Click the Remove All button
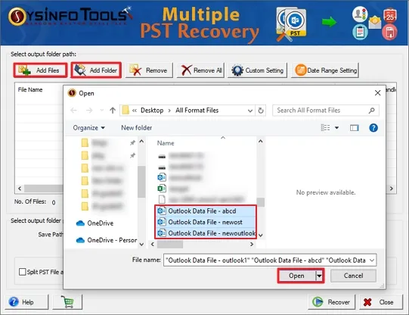Viewport: 409px width, 315px height. (200, 70)
